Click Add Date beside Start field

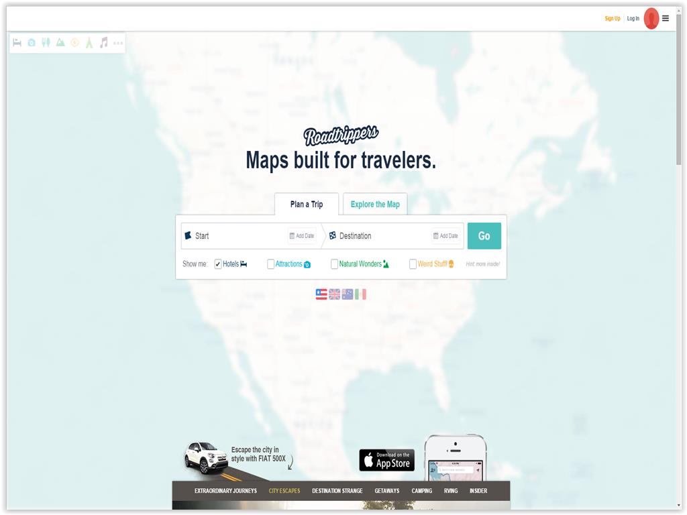(302, 235)
